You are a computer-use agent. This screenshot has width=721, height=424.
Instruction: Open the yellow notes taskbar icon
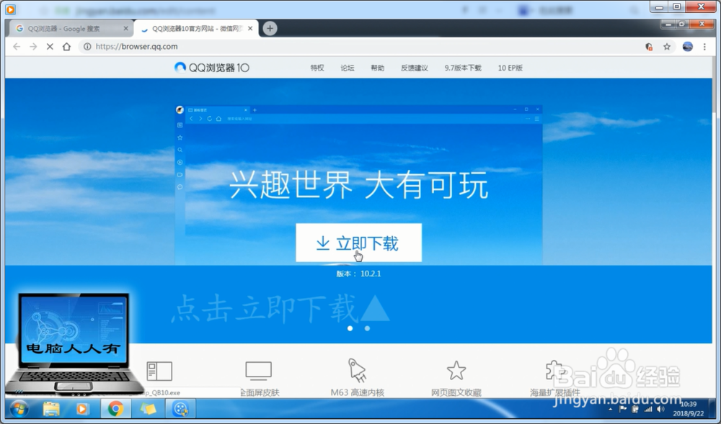pos(148,409)
